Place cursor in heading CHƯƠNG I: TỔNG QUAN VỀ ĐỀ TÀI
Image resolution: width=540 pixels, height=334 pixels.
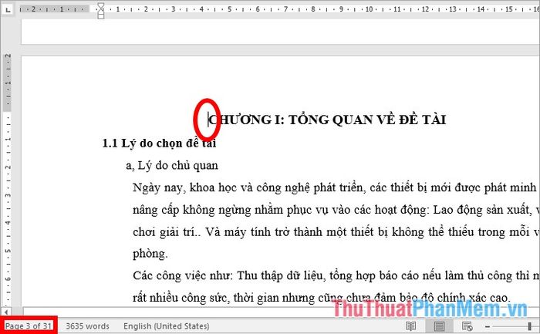pos(327,120)
